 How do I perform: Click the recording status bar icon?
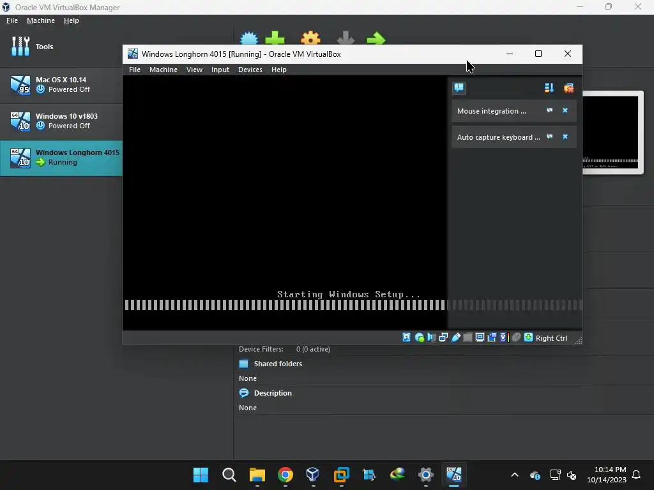tap(492, 338)
